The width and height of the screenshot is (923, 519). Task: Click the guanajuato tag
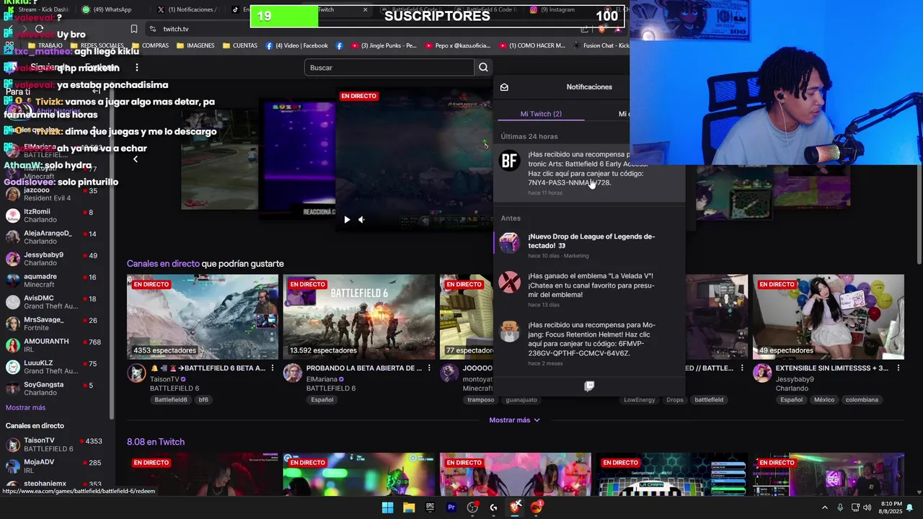click(521, 400)
